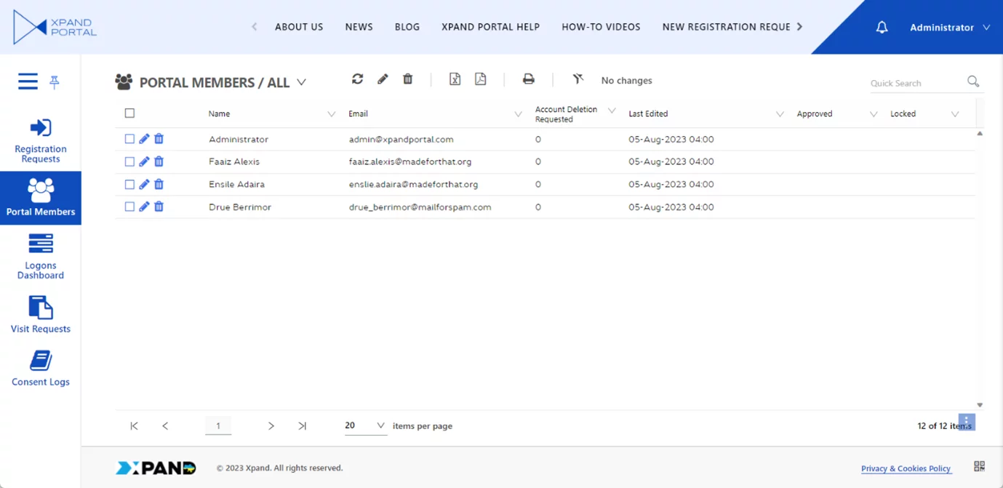This screenshot has height=488, width=1003.
Task: Go to Registration Requests in the sidebar
Action: 41,140
